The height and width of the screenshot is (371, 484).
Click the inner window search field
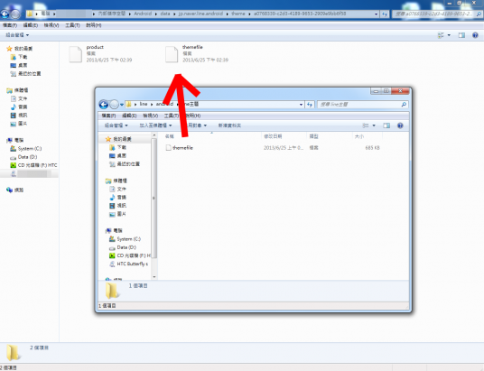click(x=363, y=105)
